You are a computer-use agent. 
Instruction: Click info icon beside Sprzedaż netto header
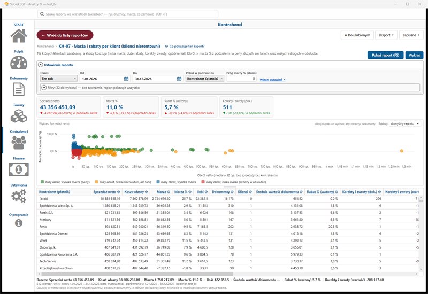[118, 192]
